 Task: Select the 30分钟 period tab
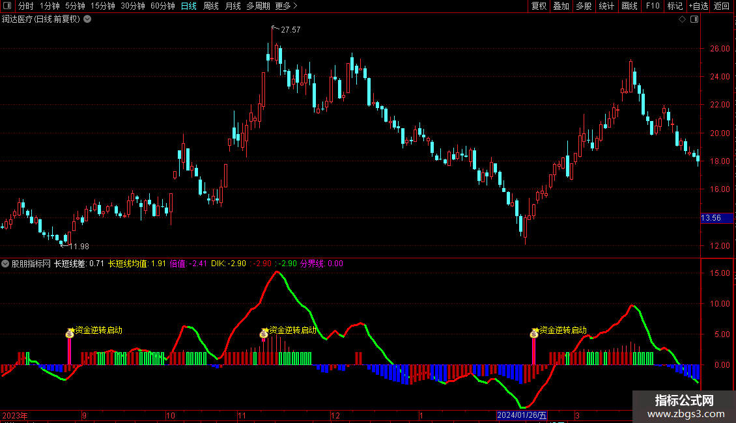132,6
